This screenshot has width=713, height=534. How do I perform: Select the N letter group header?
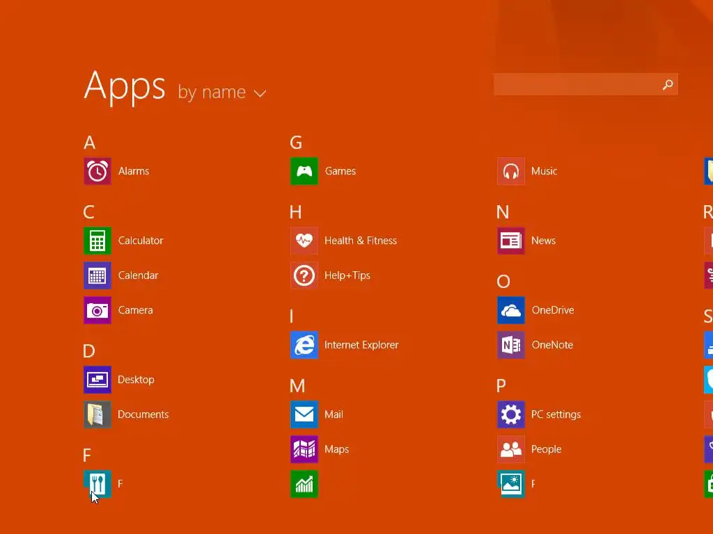point(503,212)
